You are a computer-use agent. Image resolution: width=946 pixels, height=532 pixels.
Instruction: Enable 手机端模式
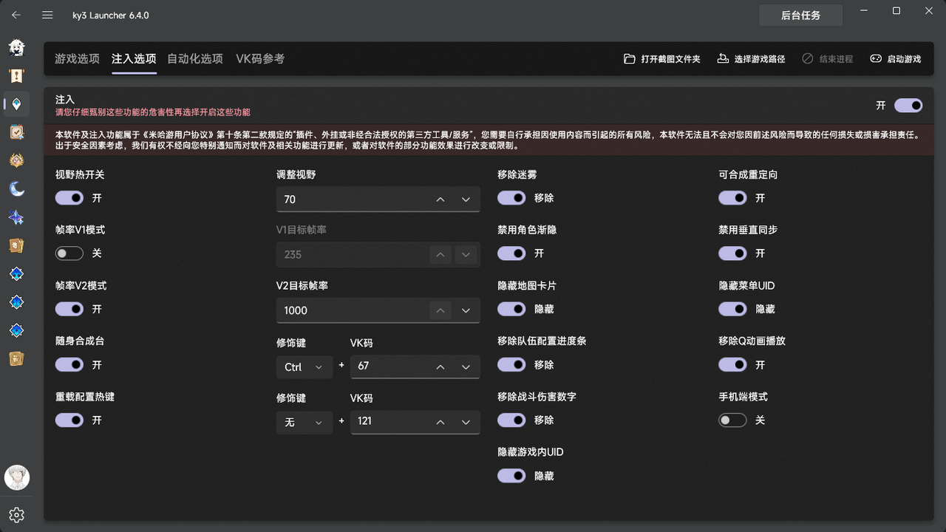pyautogui.click(x=732, y=420)
